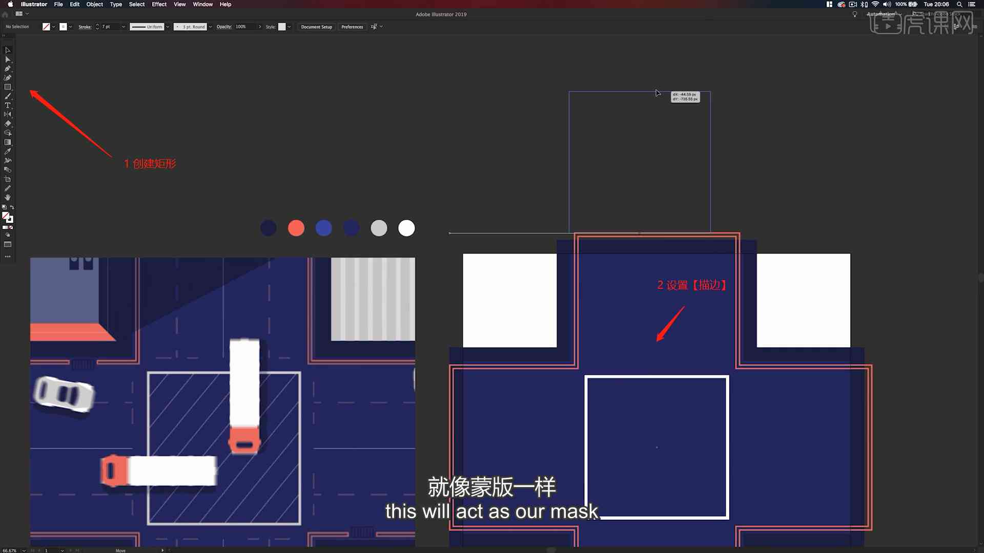The image size is (984, 553).
Task: Expand the stroke color dropdown arrow
Action: [71, 27]
